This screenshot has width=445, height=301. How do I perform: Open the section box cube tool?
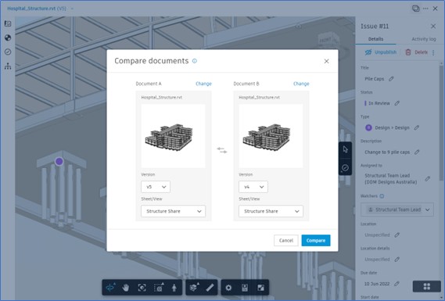tap(194, 288)
